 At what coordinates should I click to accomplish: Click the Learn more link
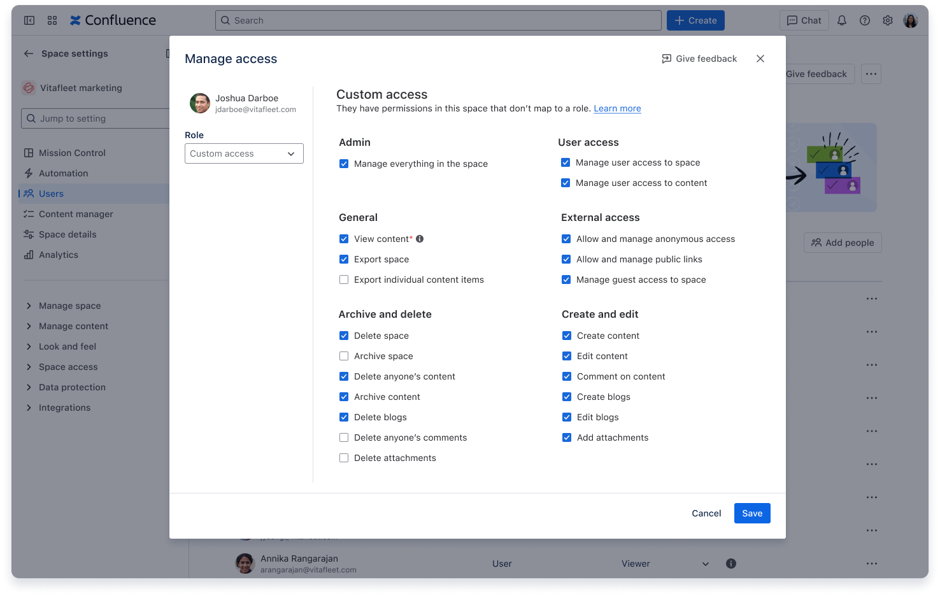(x=616, y=108)
